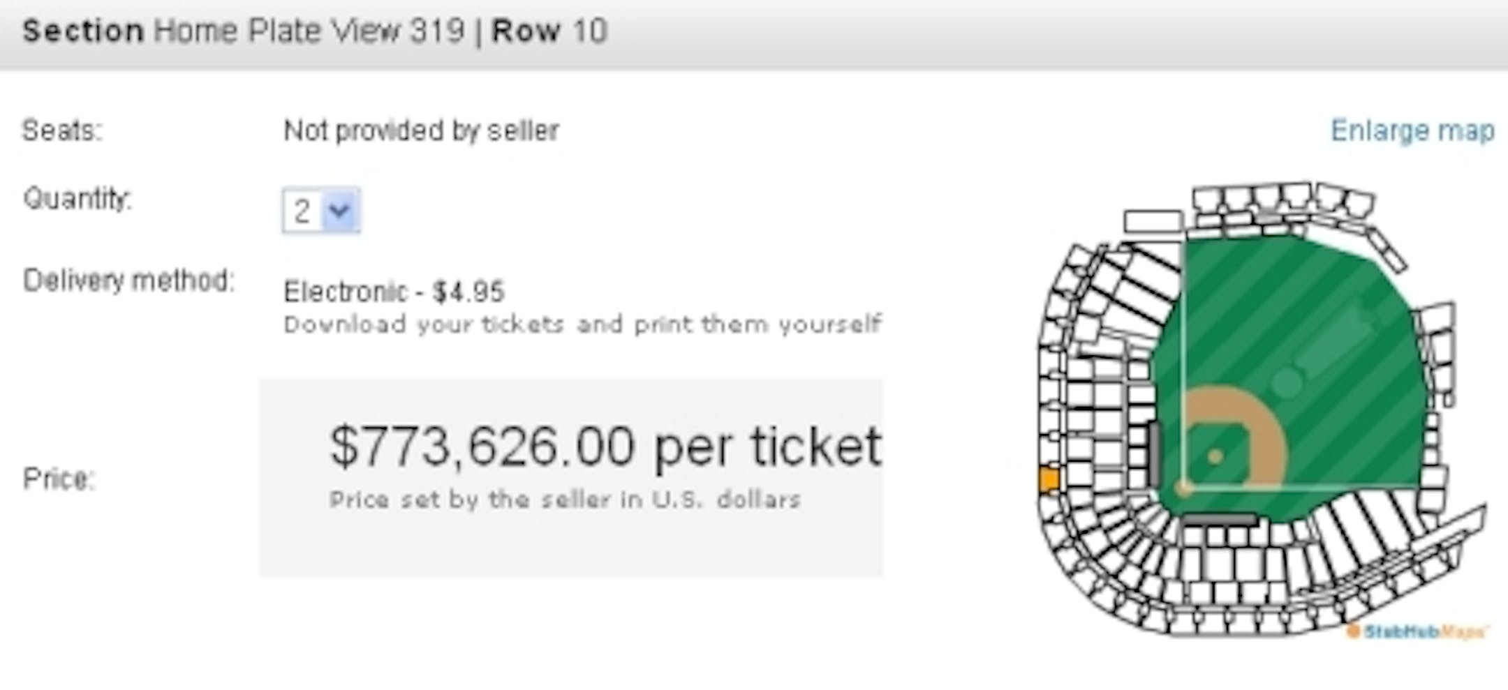The width and height of the screenshot is (1508, 690).
Task: Select the pitcher's mound on the field map
Action: [1215, 456]
